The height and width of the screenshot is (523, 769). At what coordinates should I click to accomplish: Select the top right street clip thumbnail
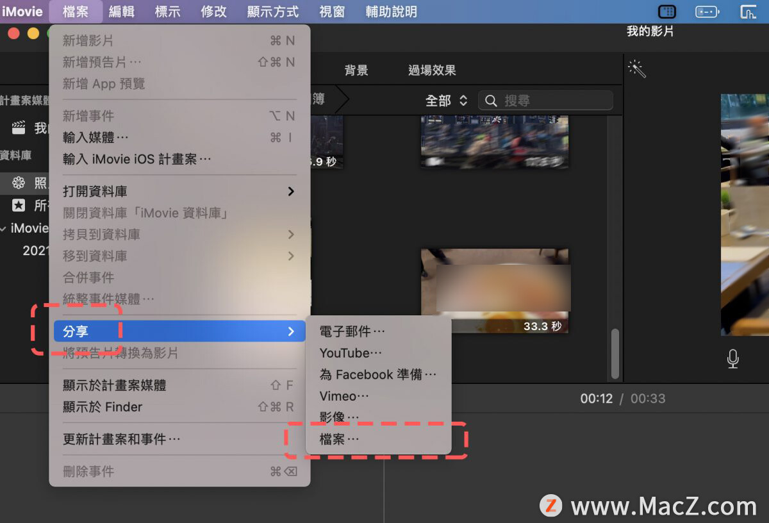[x=495, y=142]
